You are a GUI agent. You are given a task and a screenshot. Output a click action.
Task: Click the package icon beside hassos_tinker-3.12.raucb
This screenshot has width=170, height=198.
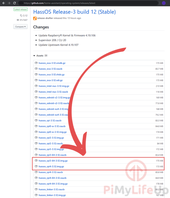tap(36, 189)
